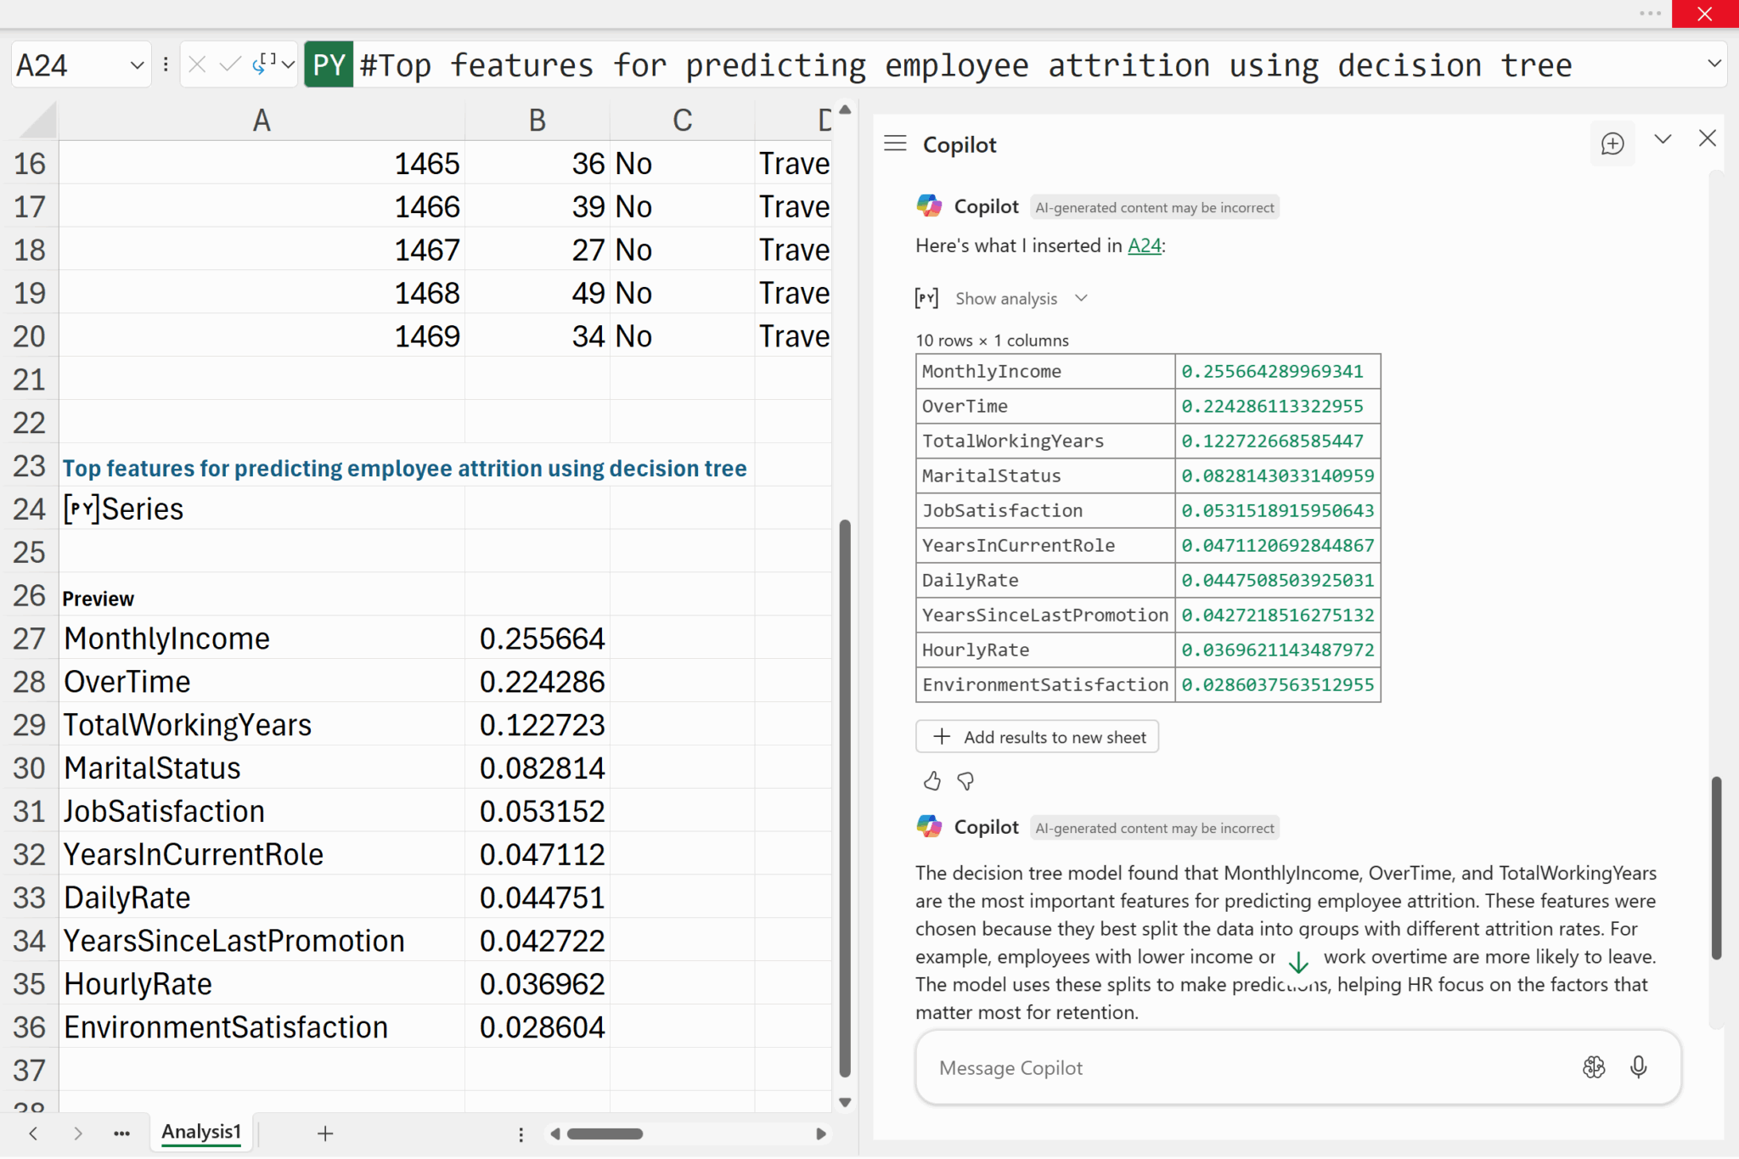Confirm formula entry with checkmark icon

click(x=229, y=65)
